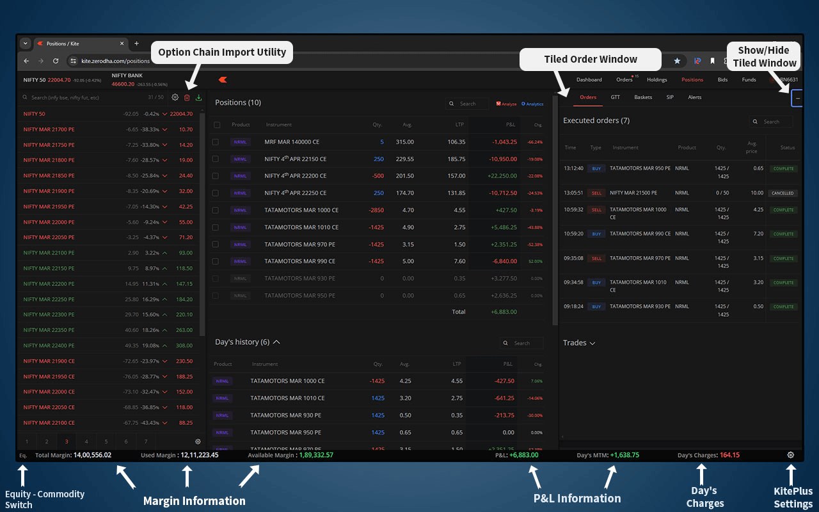819x512 pixels.
Task: Click the green option chain import icon
Action: pos(198,97)
